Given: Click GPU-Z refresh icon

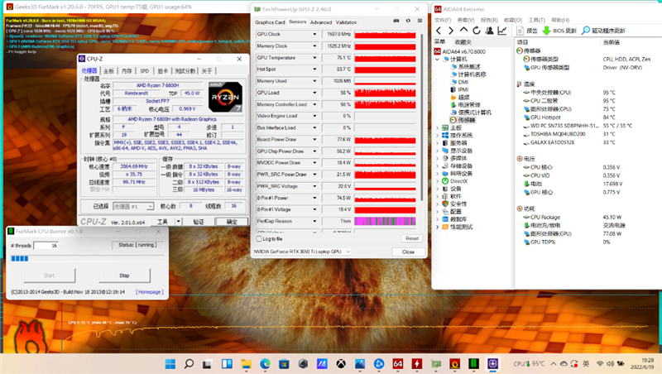Looking at the screenshot, I should [x=408, y=21].
